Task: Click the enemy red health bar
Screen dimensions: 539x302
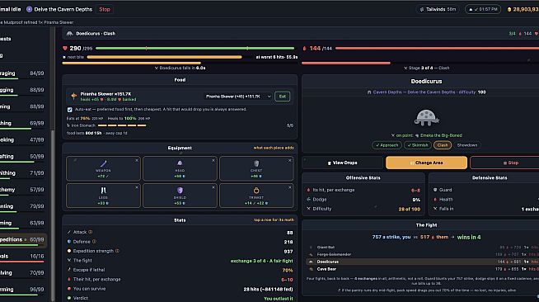Action: (438, 48)
